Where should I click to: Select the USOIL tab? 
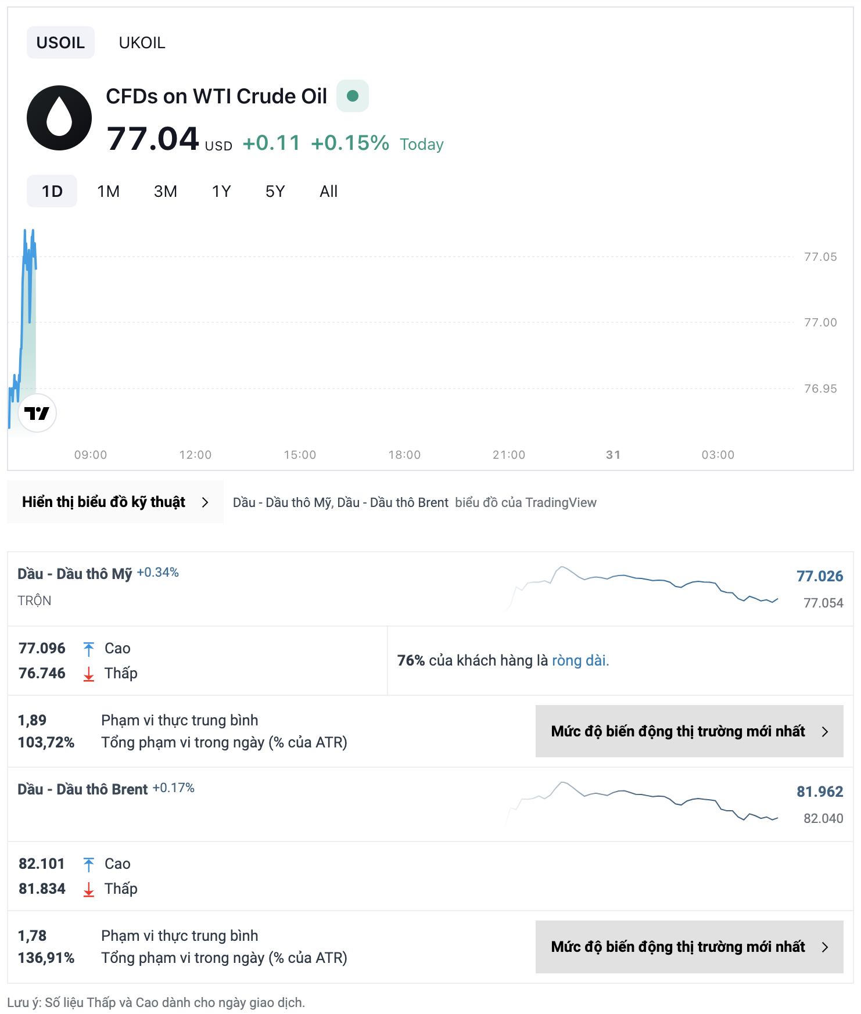[x=60, y=42]
